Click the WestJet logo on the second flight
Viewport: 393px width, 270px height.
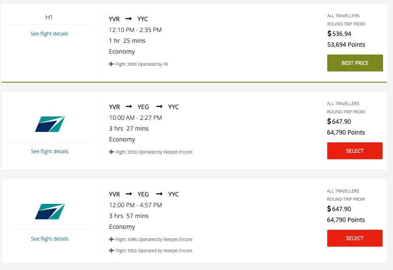(x=49, y=124)
